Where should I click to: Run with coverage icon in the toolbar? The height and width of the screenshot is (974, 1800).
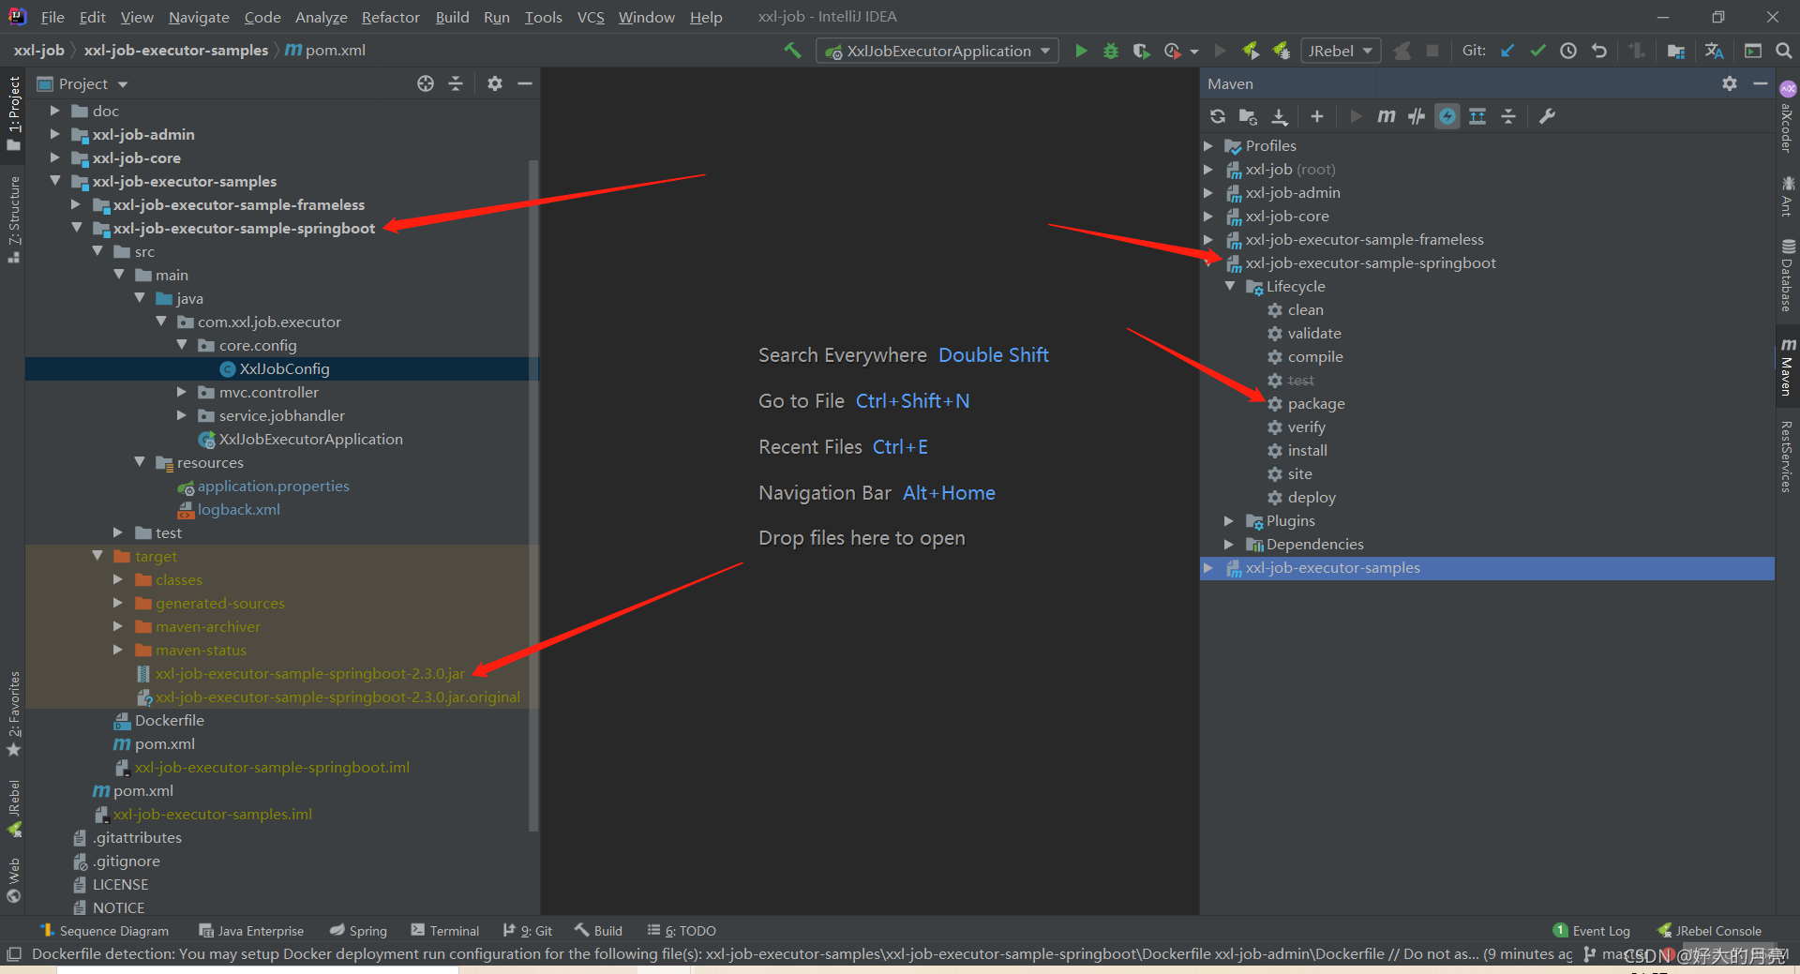click(1141, 51)
